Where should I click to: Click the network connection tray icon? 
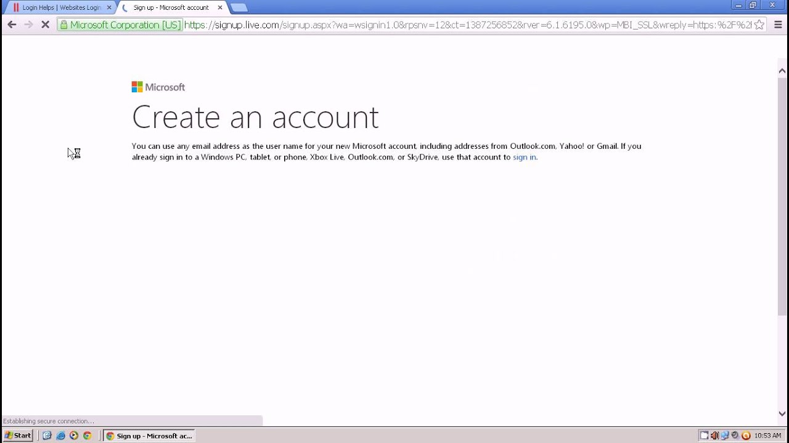click(x=725, y=436)
